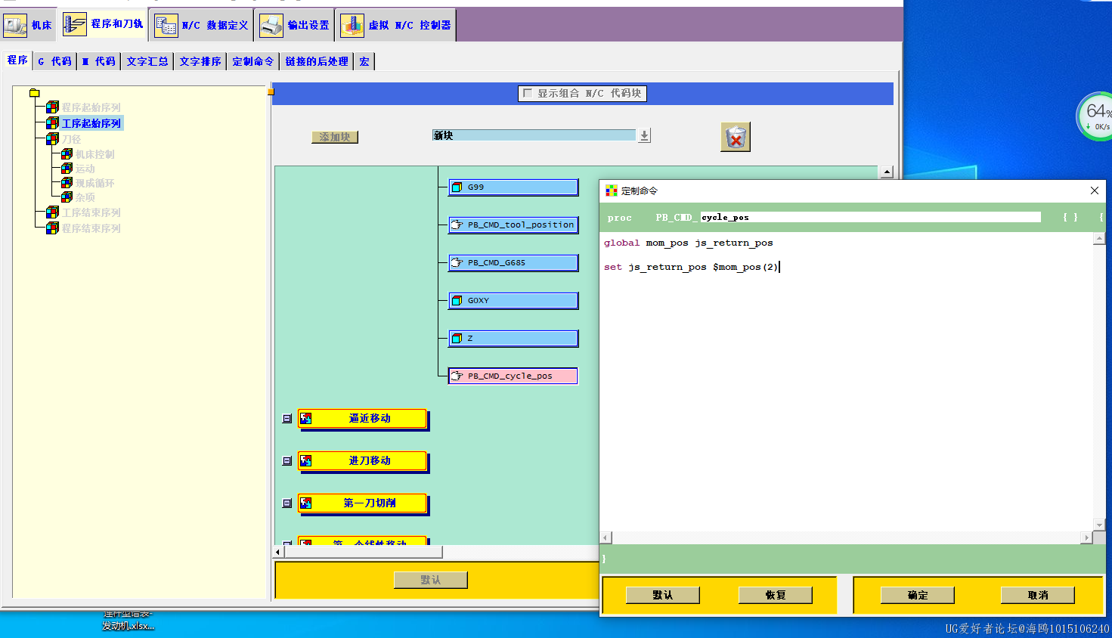Click the 默认 button in main window
The height and width of the screenshot is (638, 1112).
coord(431,580)
